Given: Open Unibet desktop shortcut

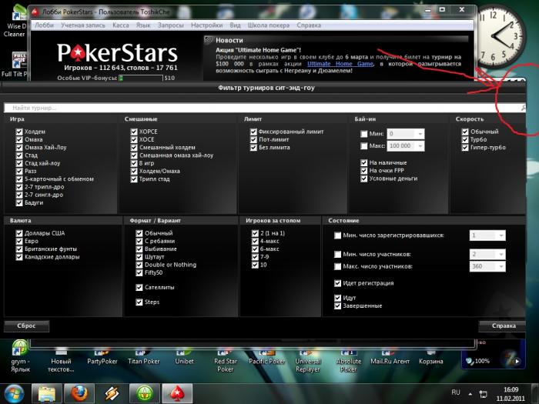Looking at the screenshot, I should 184,357.
